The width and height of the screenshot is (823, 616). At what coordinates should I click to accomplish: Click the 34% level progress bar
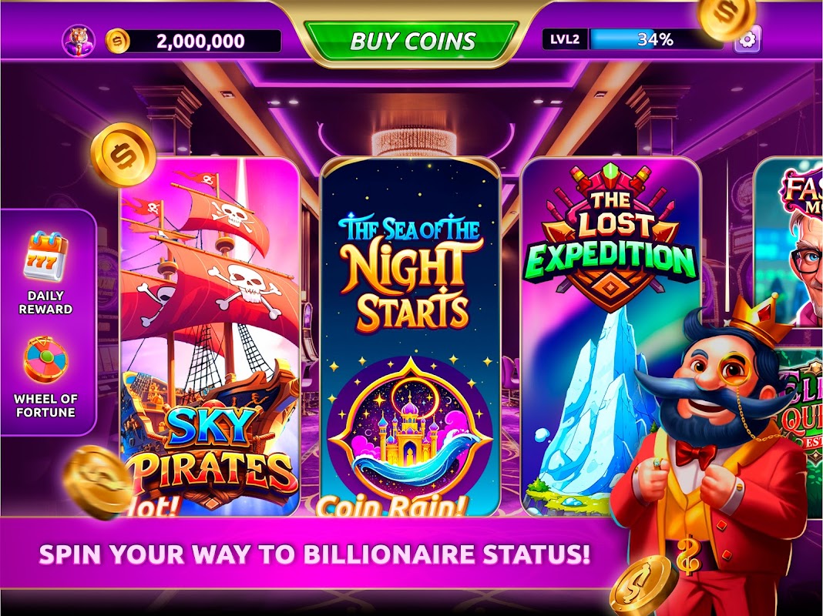(656, 39)
